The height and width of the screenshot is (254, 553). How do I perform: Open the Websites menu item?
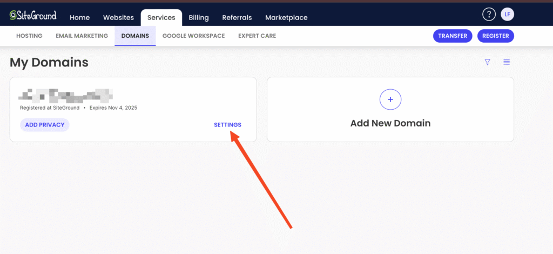click(119, 17)
